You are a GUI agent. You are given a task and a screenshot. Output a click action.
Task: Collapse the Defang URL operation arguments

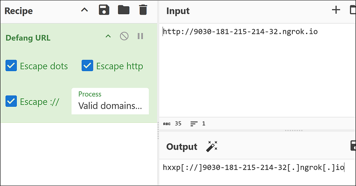(108, 36)
